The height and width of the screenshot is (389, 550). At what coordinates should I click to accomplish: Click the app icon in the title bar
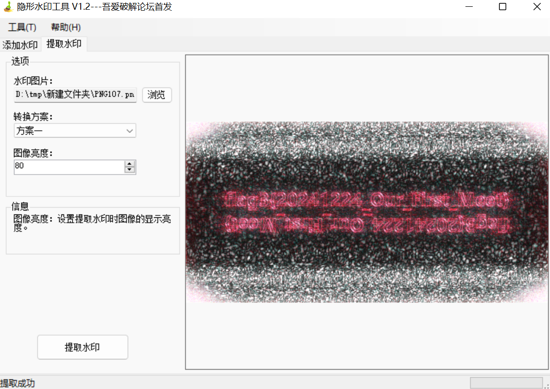point(7,7)
